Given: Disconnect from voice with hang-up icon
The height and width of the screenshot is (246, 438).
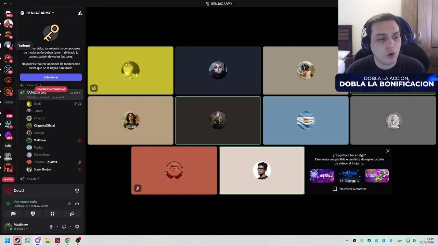Looking at the screenshot, I should (77, 204).
